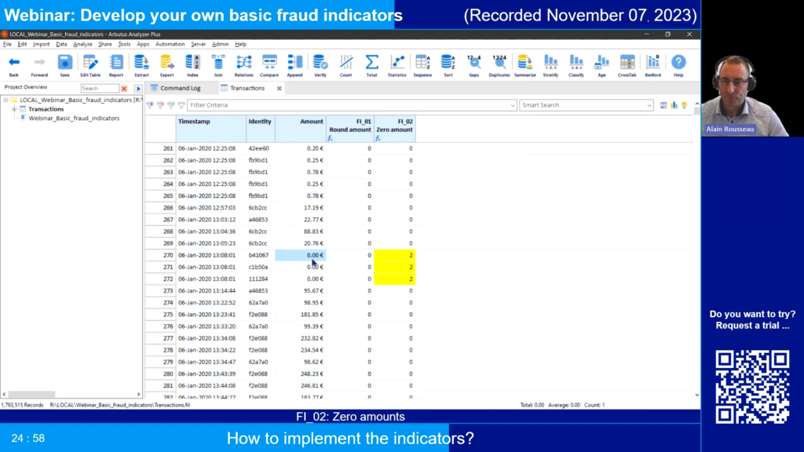Expand the Transactions tree node

[x=14, y=109]
